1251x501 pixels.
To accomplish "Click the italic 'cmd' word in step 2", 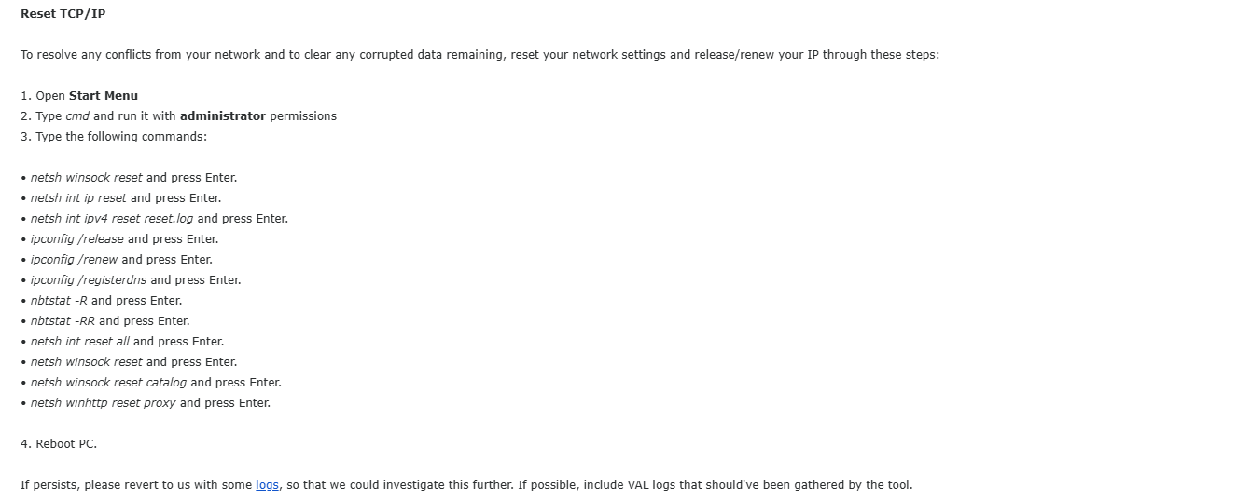I will tap(76, 116).
